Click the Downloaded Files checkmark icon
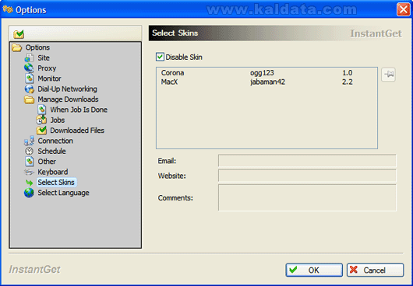 pyautogui.click(x=41, y=130)
